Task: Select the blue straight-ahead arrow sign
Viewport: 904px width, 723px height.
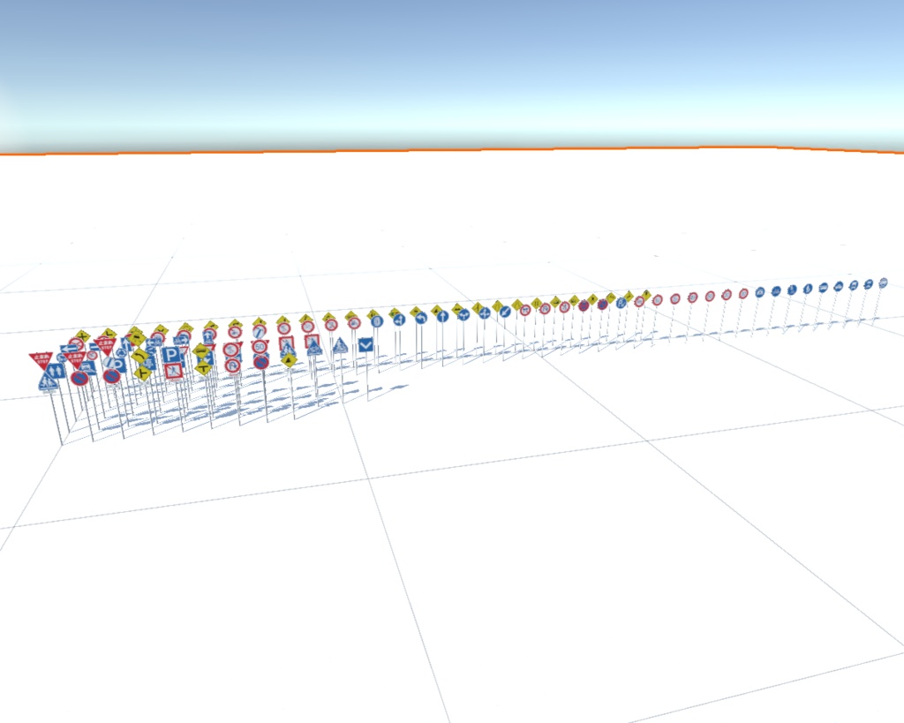Action: coord(443,316)
